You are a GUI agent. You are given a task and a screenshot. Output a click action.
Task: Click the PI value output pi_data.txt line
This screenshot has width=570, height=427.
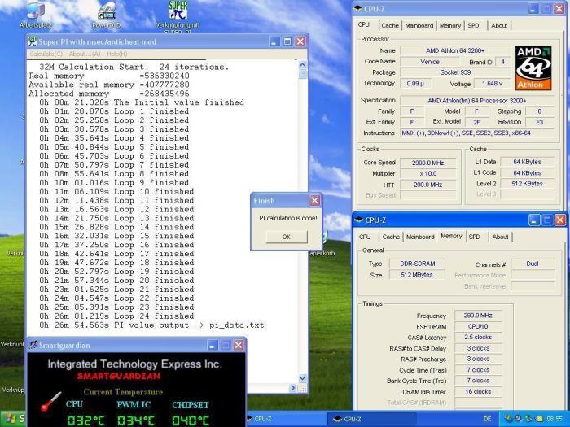pos(151,325)
